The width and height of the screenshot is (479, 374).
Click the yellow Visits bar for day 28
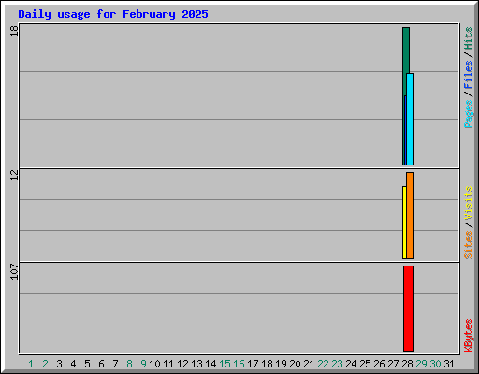(x=404, y=223)
